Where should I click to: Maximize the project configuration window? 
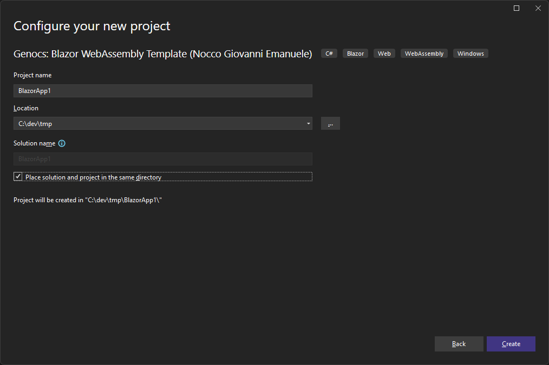click(x=517, y=8)
